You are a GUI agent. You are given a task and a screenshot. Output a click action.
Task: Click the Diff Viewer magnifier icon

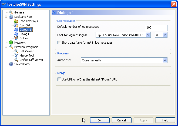pos(16,51)
